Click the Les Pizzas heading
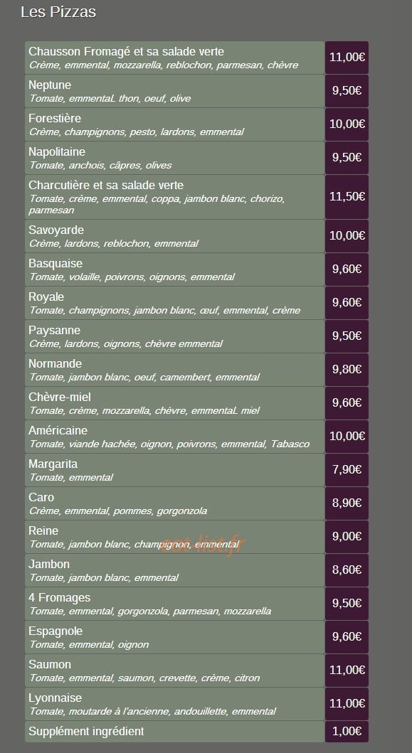 tap(58, 12)
